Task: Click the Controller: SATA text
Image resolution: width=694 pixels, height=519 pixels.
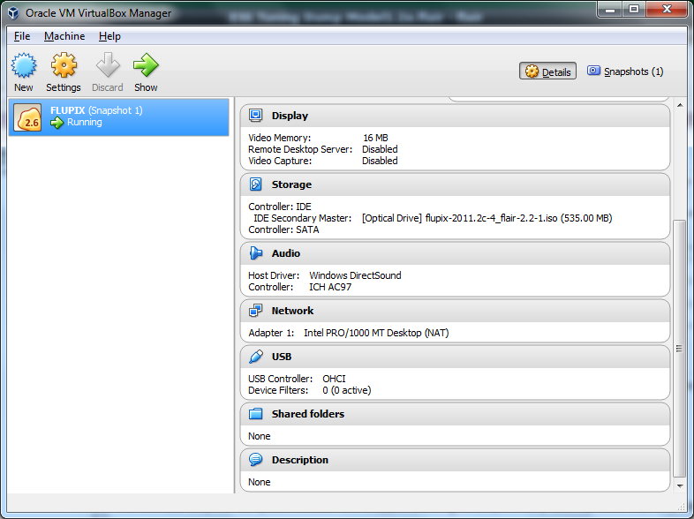Action: tap(283, 229)
